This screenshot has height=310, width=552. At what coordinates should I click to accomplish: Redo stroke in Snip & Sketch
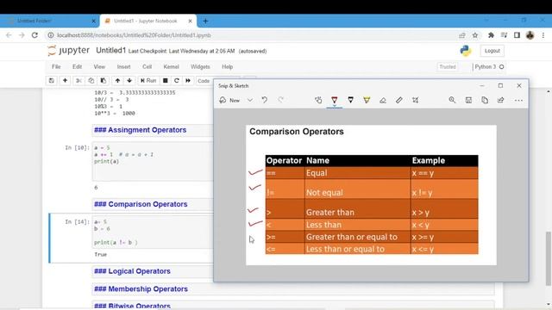(280, 100)
